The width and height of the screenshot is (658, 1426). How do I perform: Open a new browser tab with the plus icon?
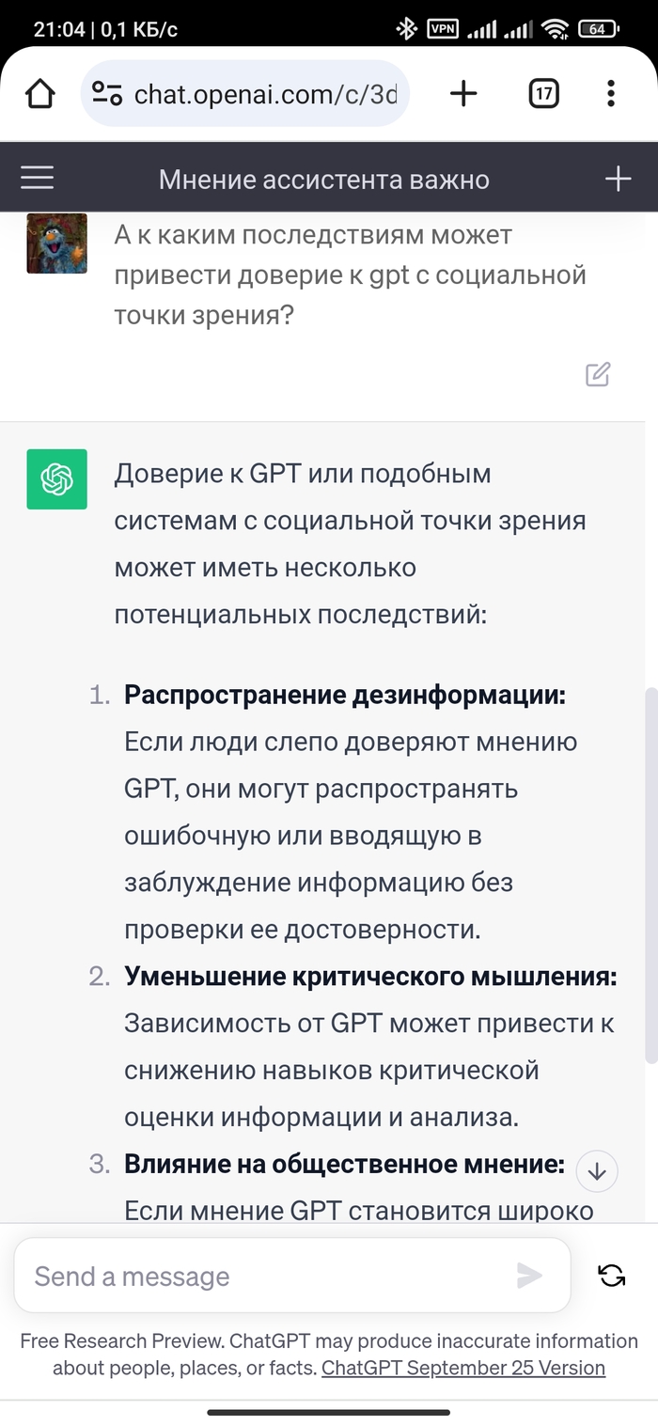tap(462, 92)
